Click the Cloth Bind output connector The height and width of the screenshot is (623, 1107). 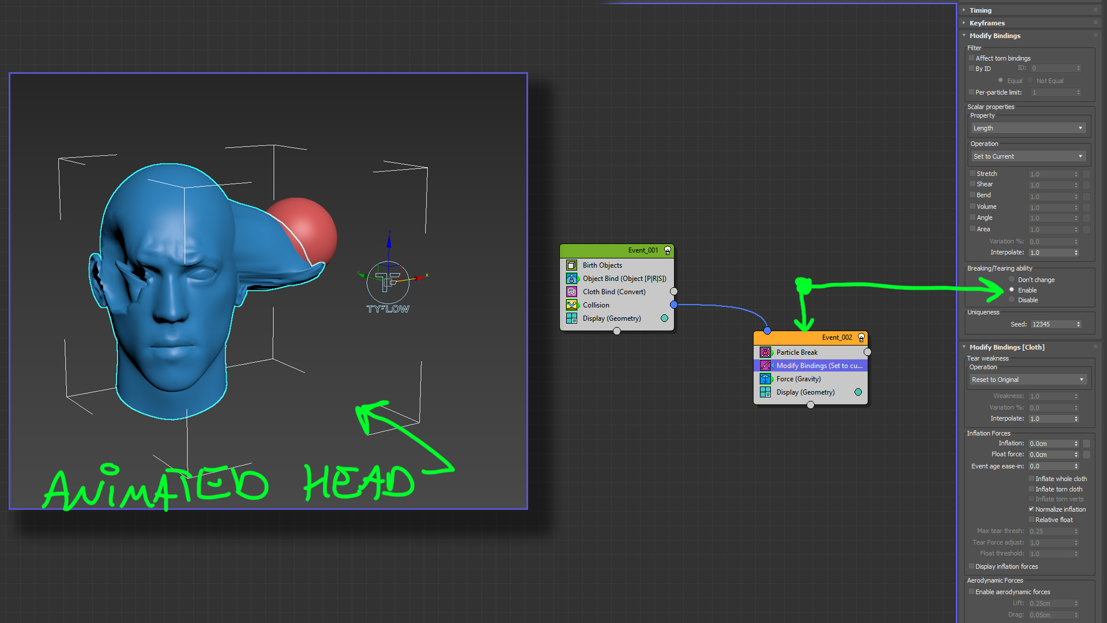tap(673, 291)
